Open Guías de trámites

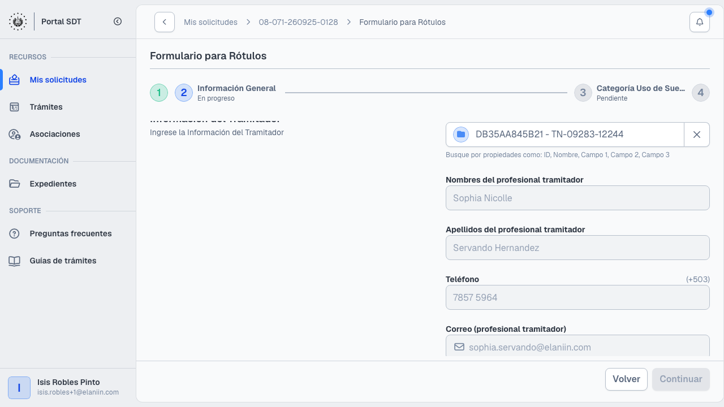click(x=68, y=261)
